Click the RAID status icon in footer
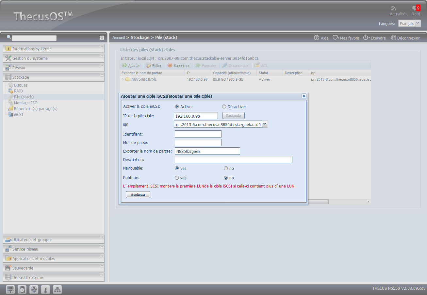This screenshot has width=427, height=295. [x=10, y=290]
